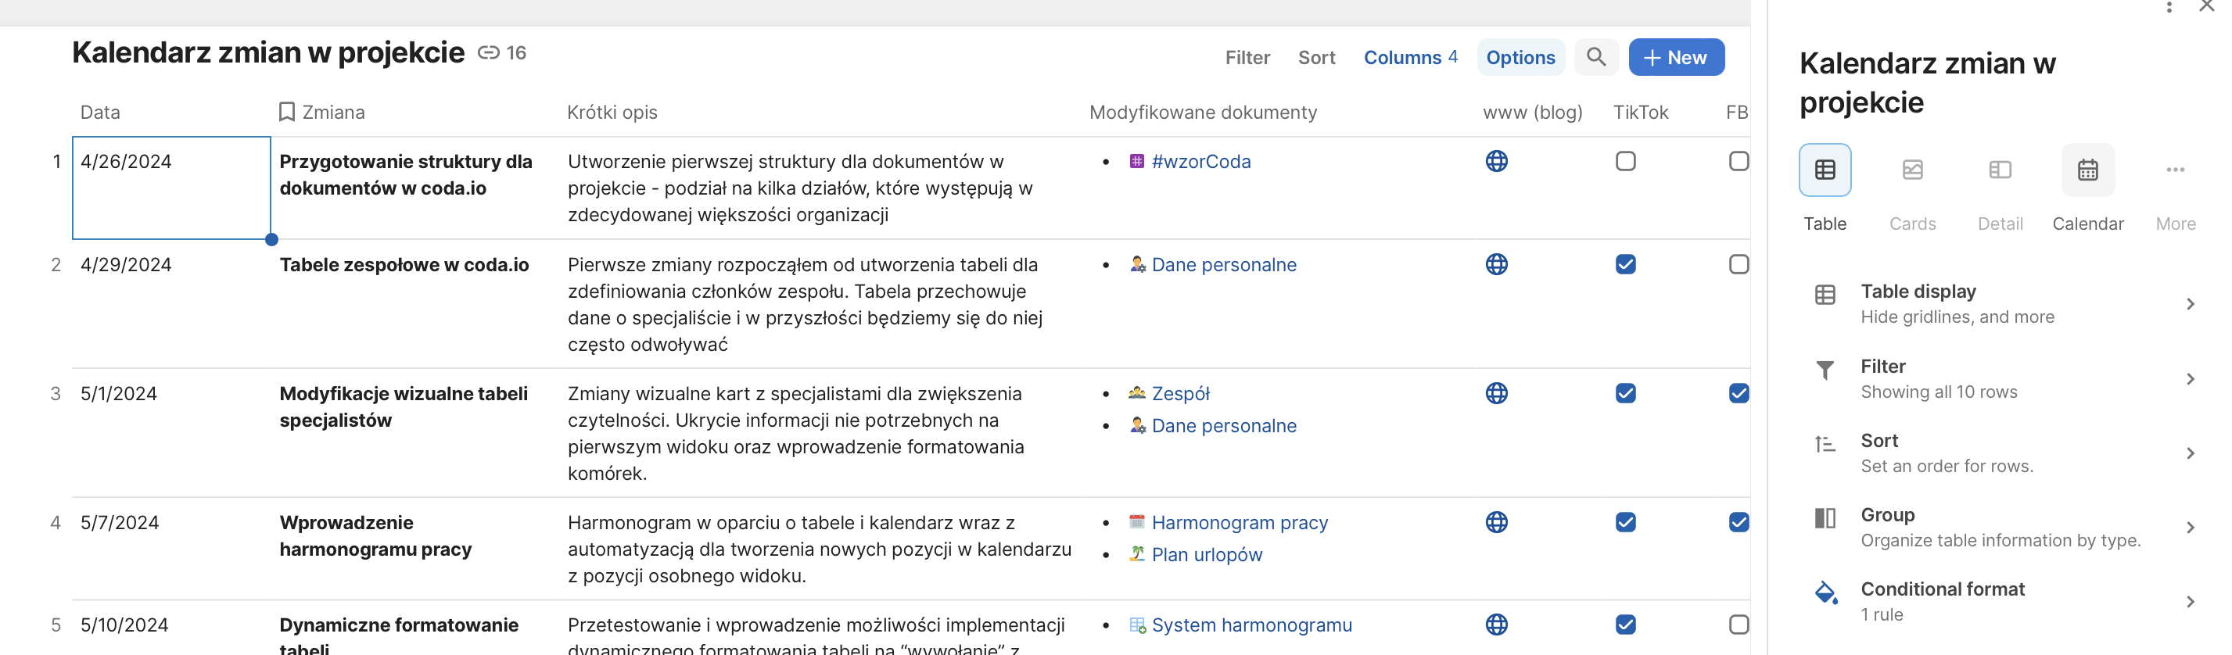Open the Sort menu in toolbar
This screenshot has height=655, width=2232.
point(1315,58)
